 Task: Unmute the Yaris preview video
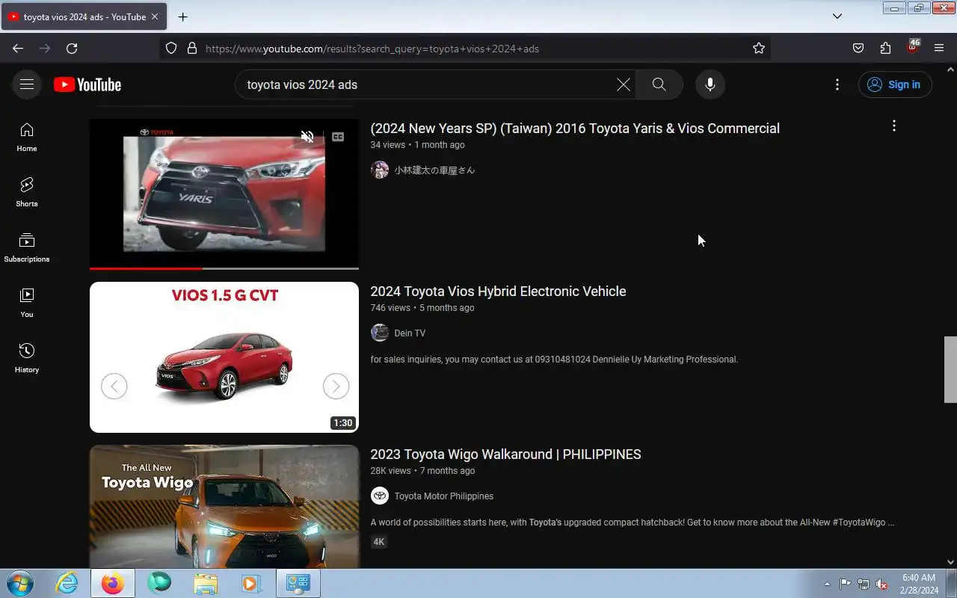[x=307, y=137]
